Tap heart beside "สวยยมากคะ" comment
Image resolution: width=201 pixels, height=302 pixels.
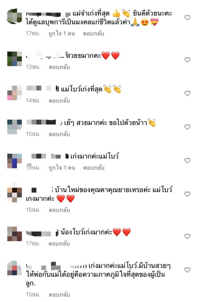tap(187, 60)
